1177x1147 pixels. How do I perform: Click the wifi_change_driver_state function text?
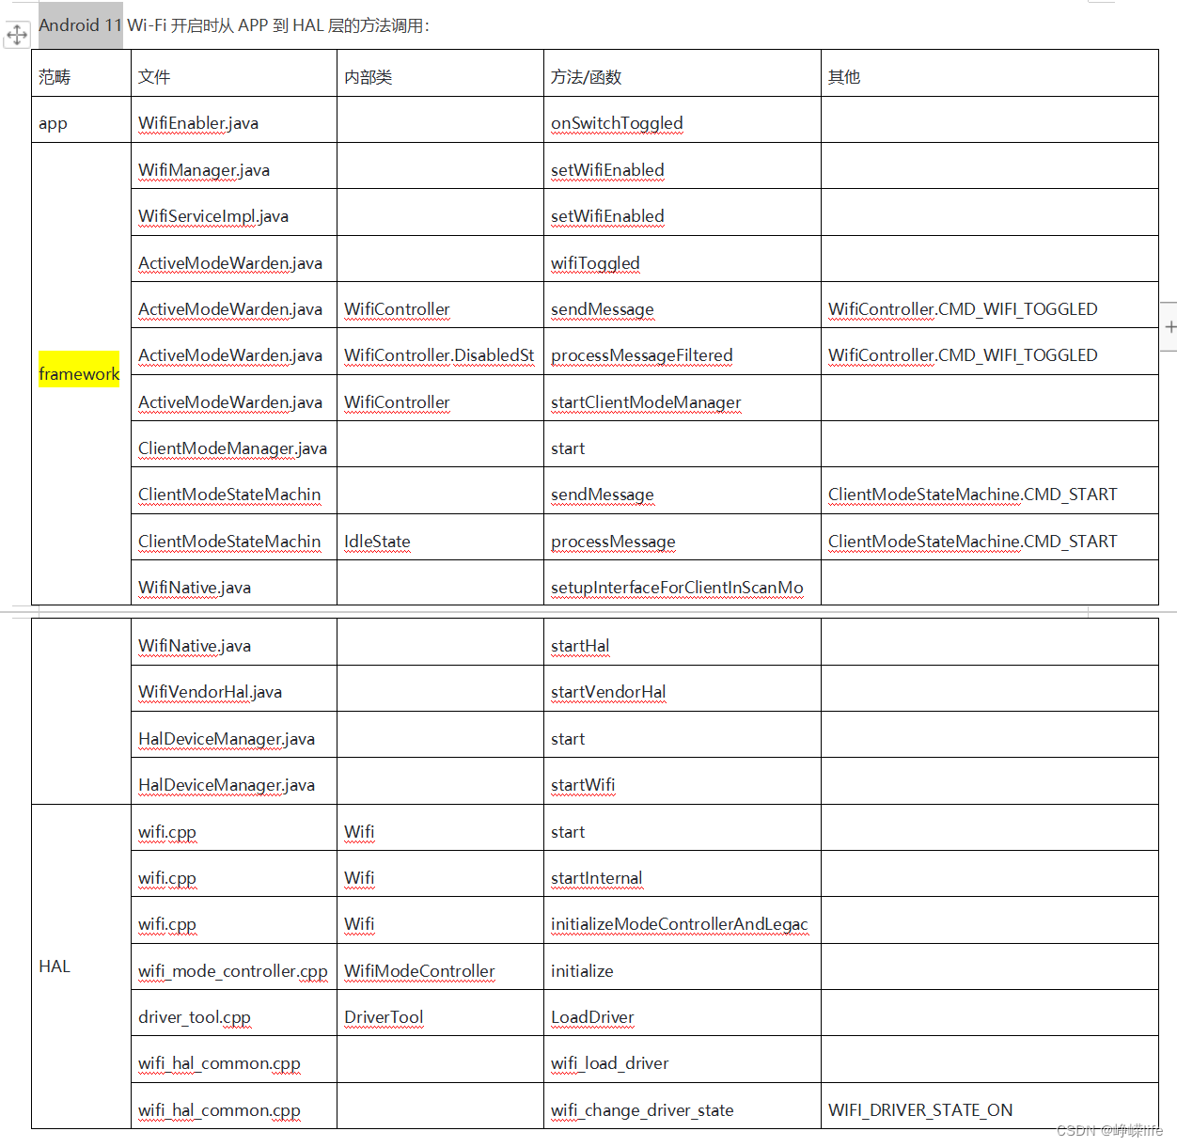point(642,1110)
